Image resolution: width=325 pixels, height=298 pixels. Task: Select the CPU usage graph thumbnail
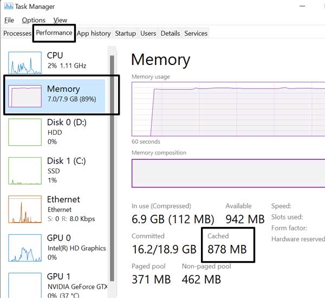point(25,63)
